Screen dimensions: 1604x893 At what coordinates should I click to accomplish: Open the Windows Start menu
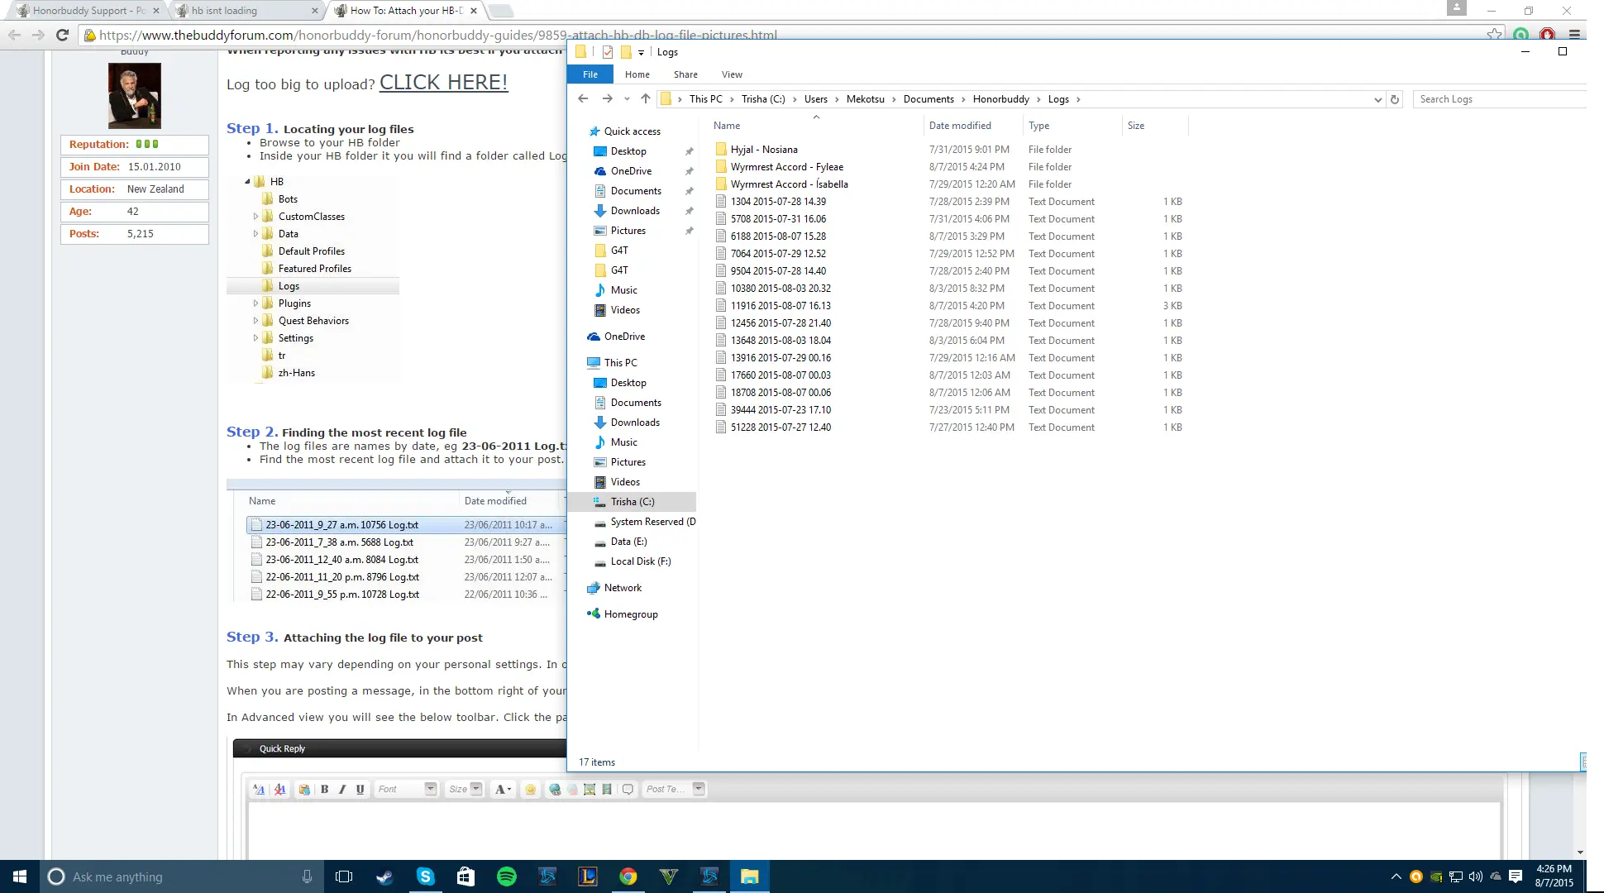[20, 876]
